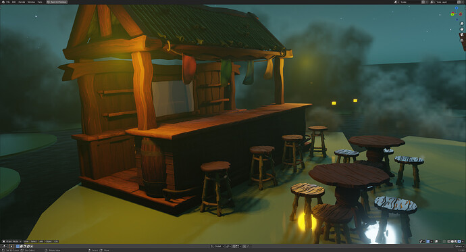
Task: Open the editor type dropdown in viewport header
Action: pyautogui.click(x=3, y=242)
